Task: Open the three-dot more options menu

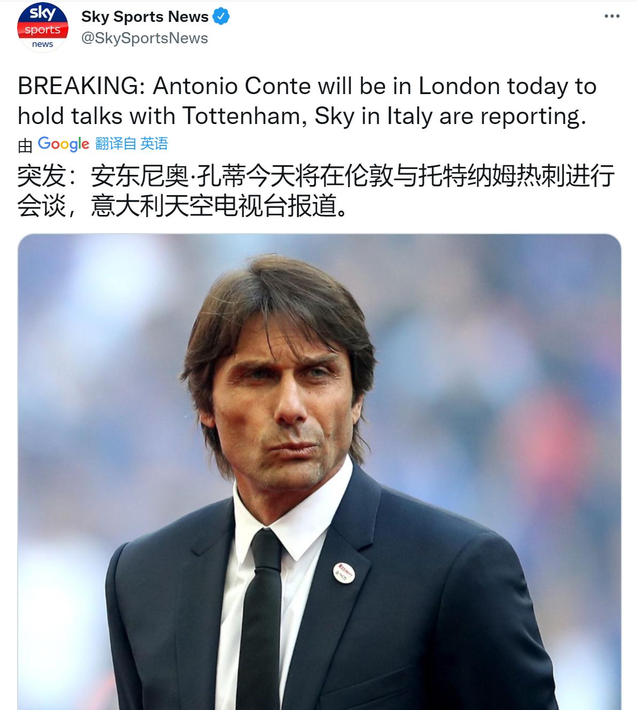Action: coord(611,17)
